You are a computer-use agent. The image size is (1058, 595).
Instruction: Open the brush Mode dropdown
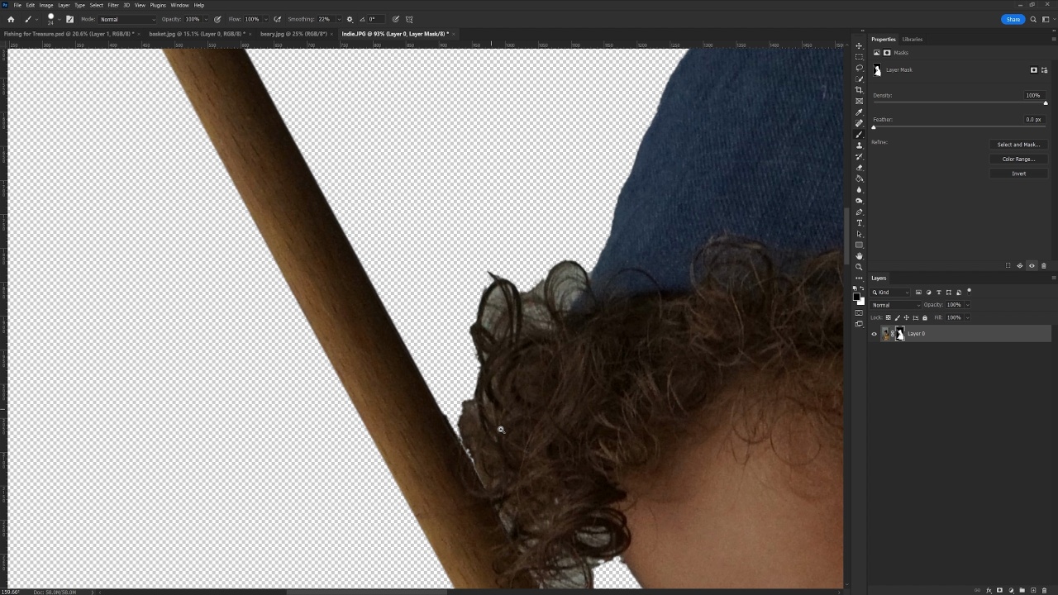(127, 19)
